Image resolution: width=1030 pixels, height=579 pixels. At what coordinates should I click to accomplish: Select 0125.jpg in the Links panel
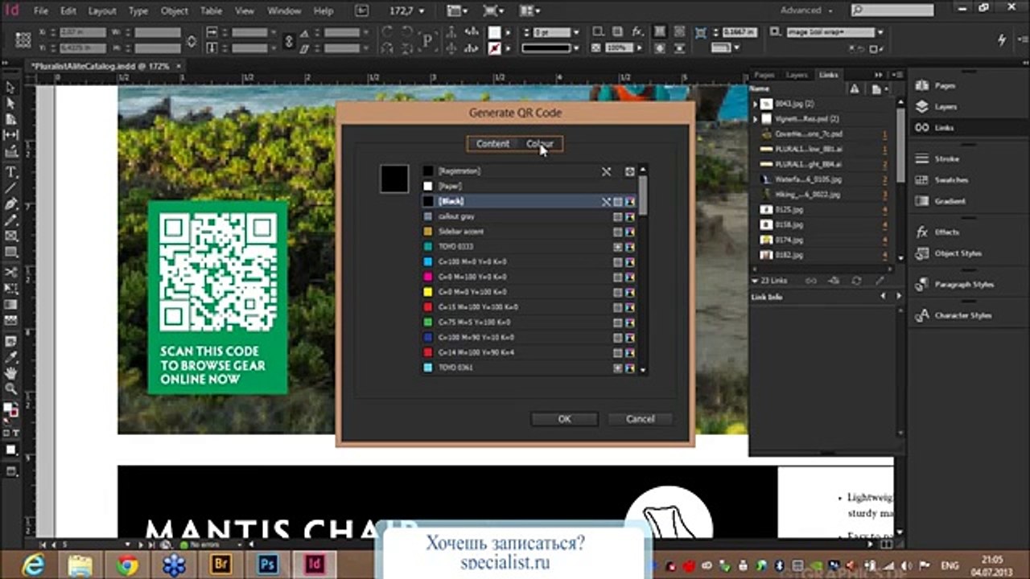(x=822, y=210)
